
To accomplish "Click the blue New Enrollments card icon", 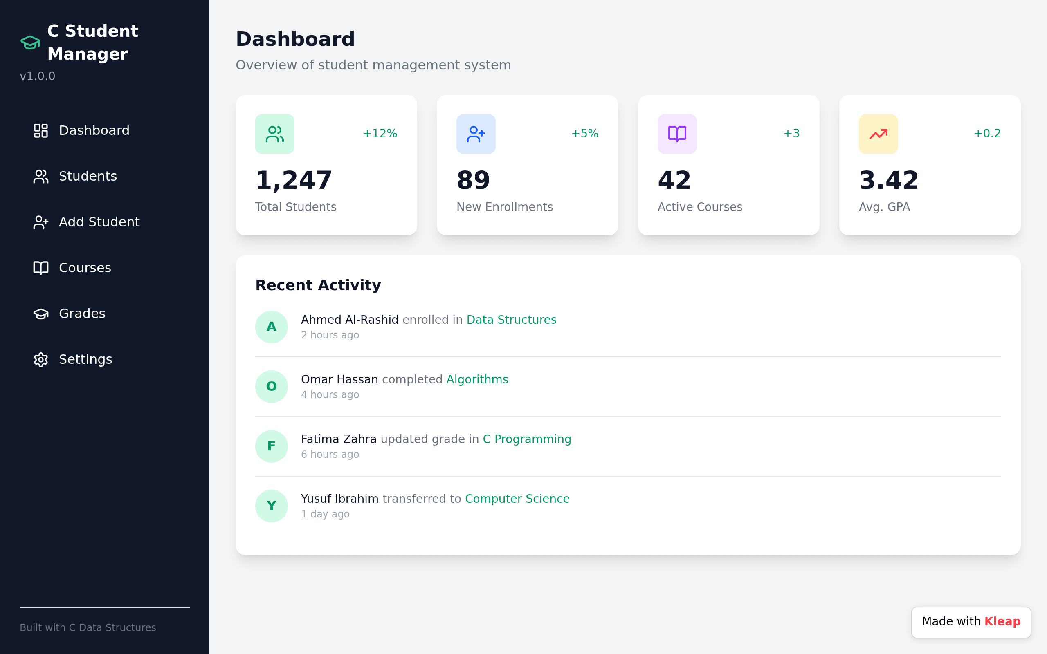I will click(476, 134).
